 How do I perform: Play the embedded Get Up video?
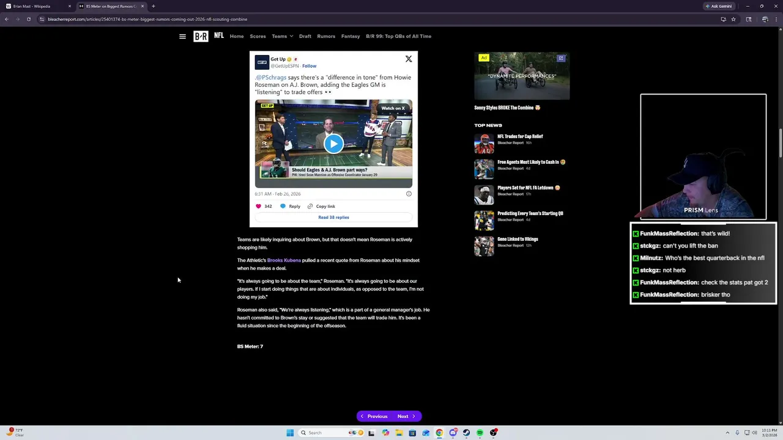coord(333,144)
